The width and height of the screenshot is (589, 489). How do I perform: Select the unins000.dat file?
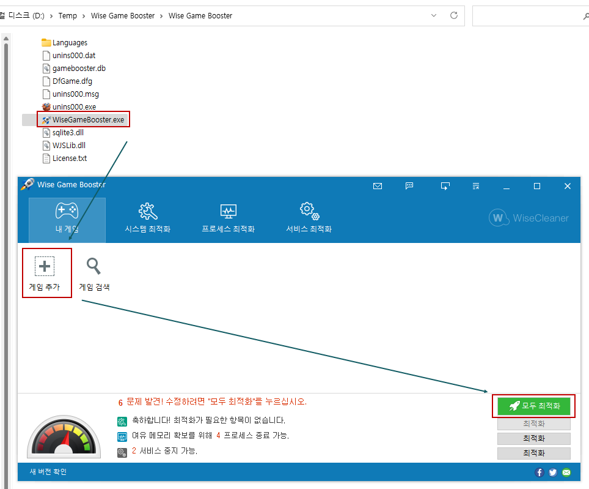tap(69, 55)
